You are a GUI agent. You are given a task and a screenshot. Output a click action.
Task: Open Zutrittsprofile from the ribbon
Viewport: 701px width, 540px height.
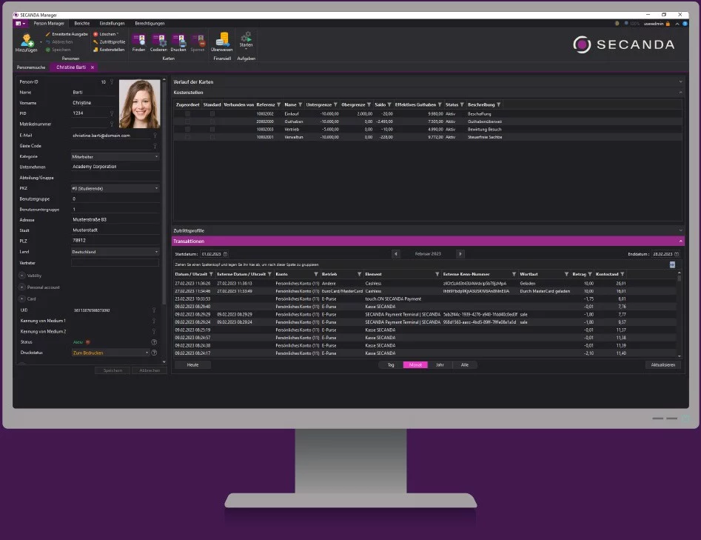109,42
